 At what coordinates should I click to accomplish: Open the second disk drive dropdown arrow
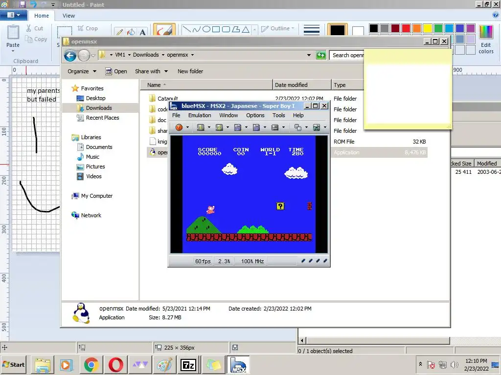(265, 127)
